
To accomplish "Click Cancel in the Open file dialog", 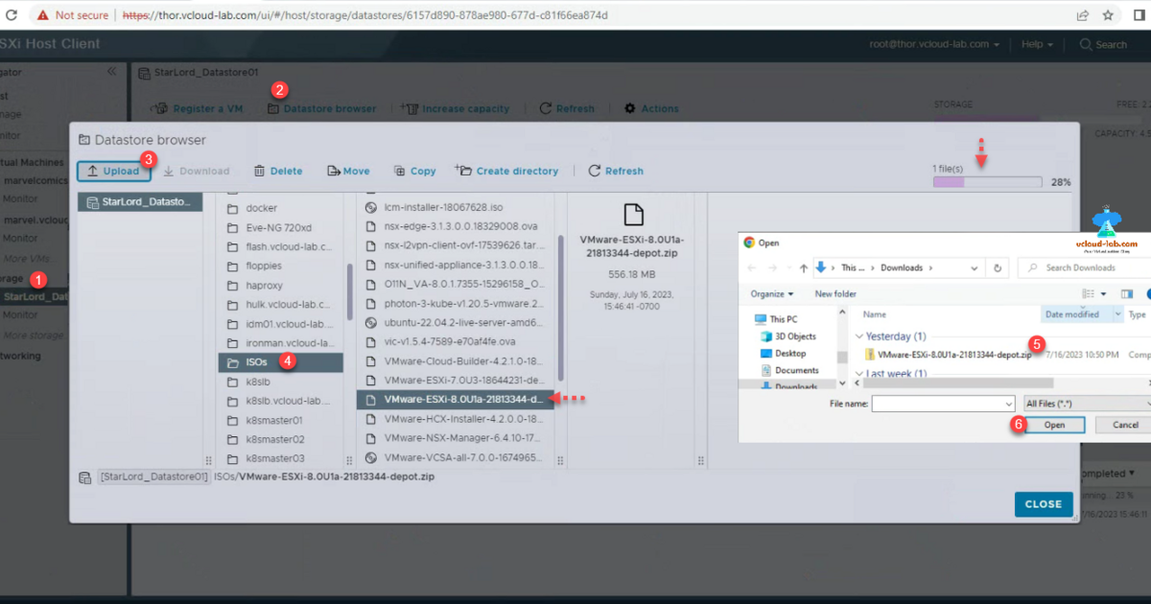I will pyautogui.click(x=1124, y=425).
